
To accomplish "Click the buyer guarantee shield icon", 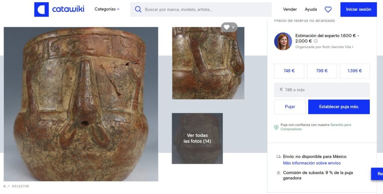I will pyautogui.click(x=276, y=127).
